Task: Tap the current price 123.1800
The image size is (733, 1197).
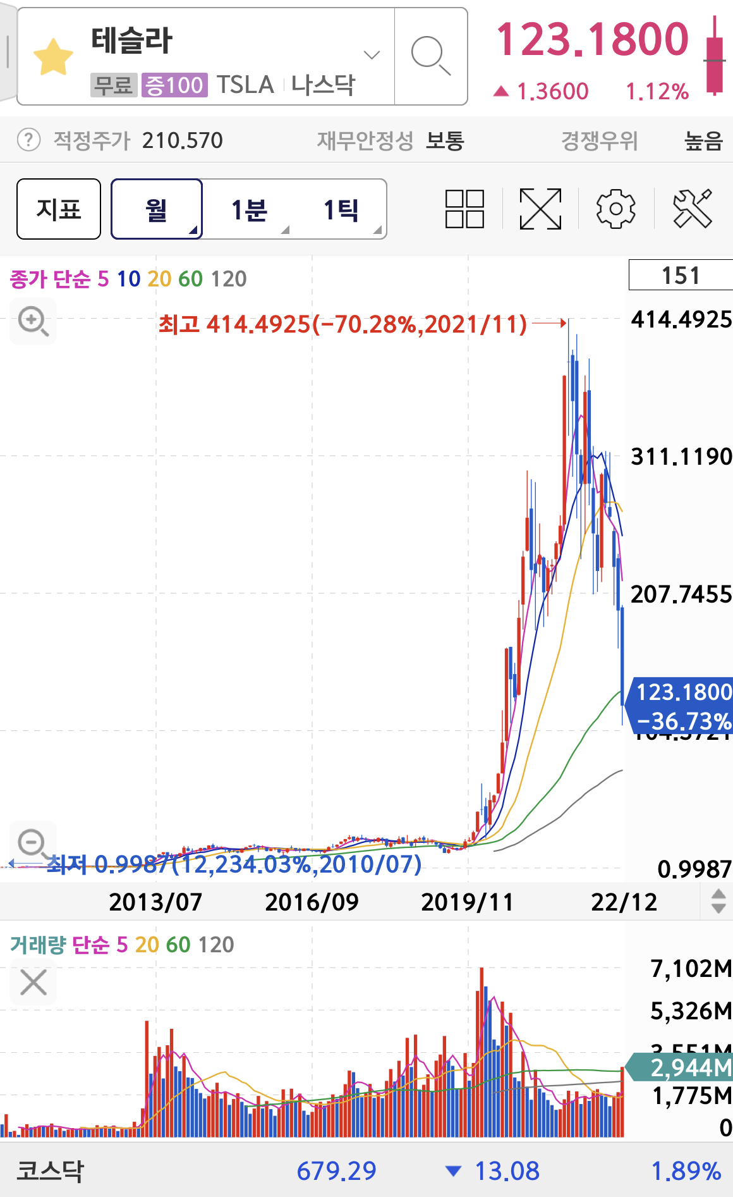Action: tap(592, 39)
